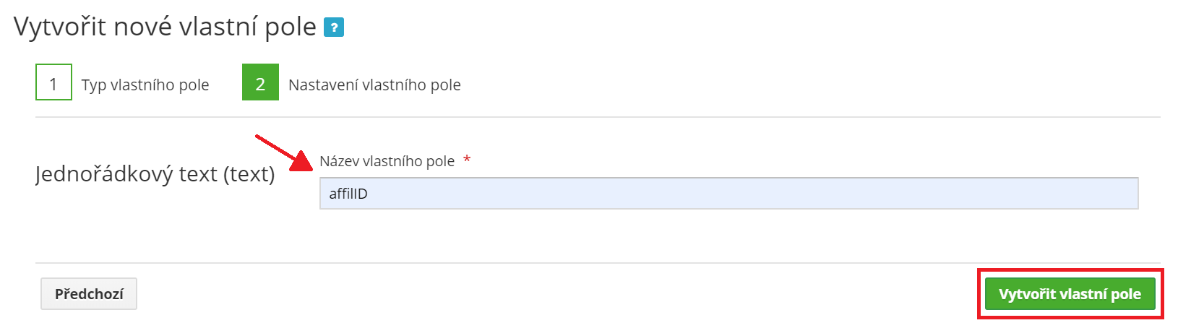Submit the form to create custom field
The width and height of the screenshot is (1178, 336).
(1070, 294)
